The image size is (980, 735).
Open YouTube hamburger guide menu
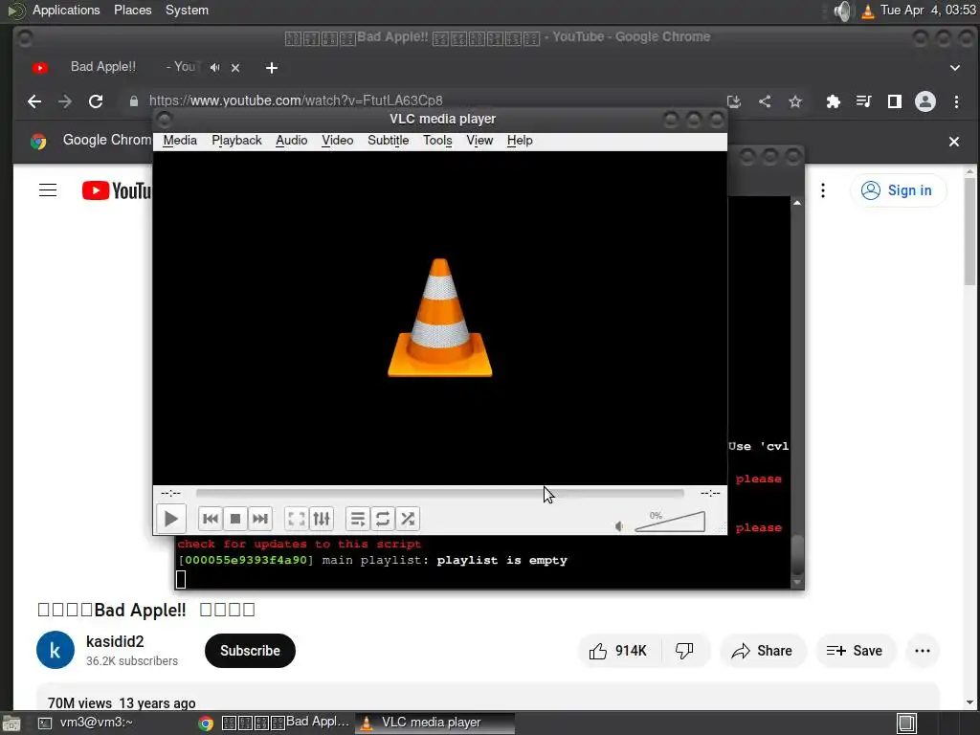48,190
